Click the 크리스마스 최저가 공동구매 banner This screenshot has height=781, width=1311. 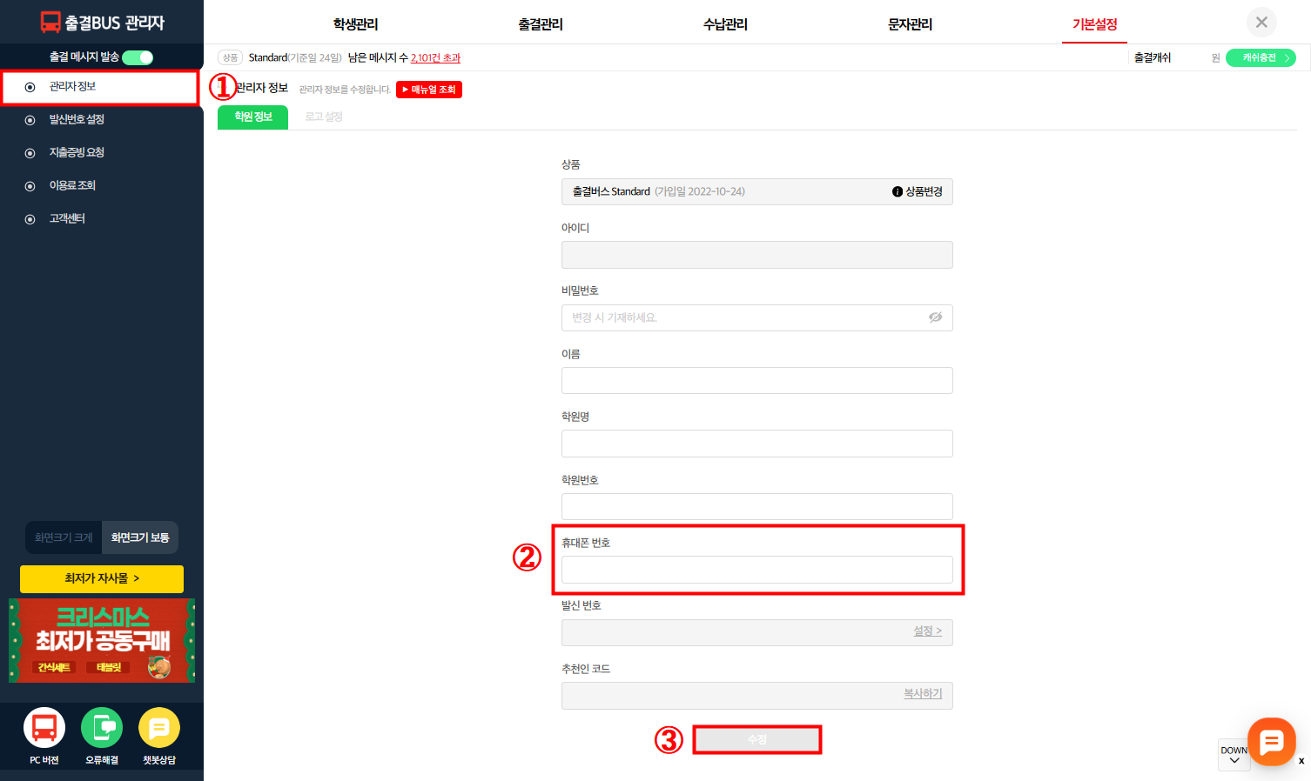[102, 640]
